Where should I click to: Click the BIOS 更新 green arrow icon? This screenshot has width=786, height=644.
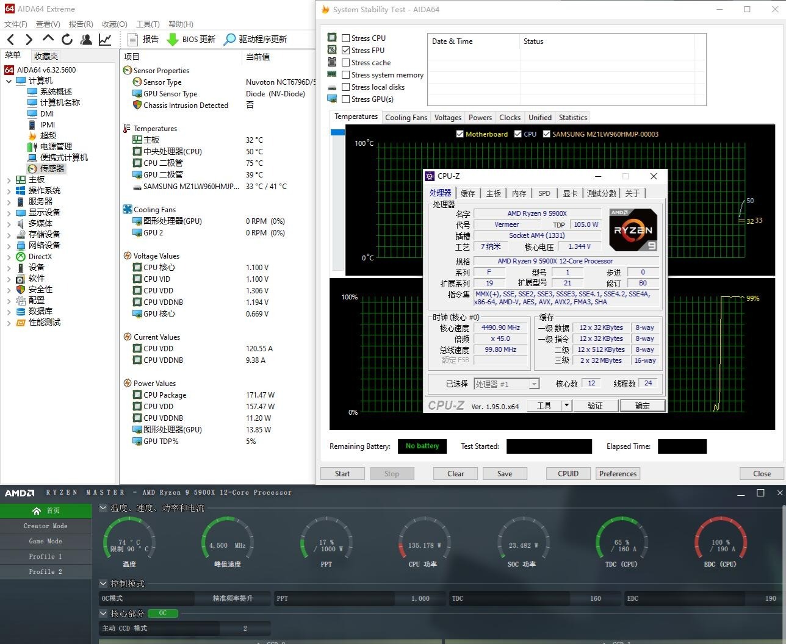tap(173, 40)
